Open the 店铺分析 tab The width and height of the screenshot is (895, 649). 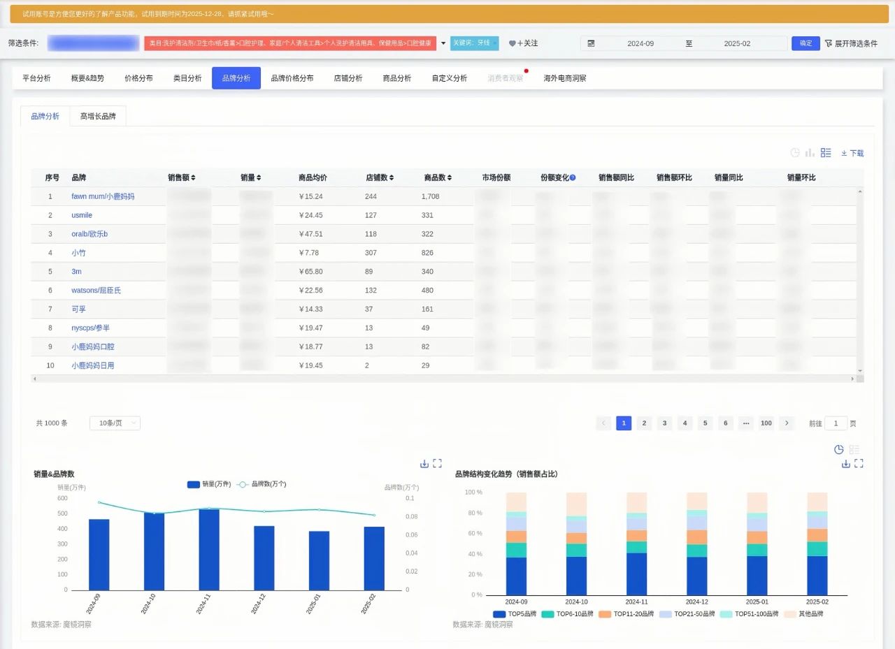348,78
